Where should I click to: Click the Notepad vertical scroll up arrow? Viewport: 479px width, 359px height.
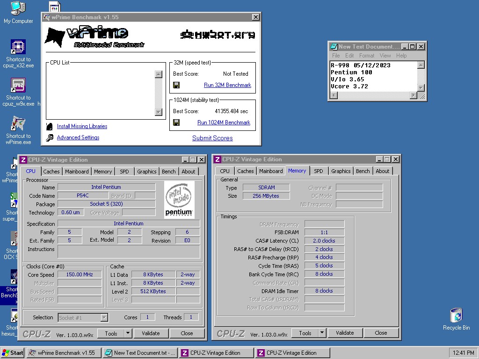421,65
